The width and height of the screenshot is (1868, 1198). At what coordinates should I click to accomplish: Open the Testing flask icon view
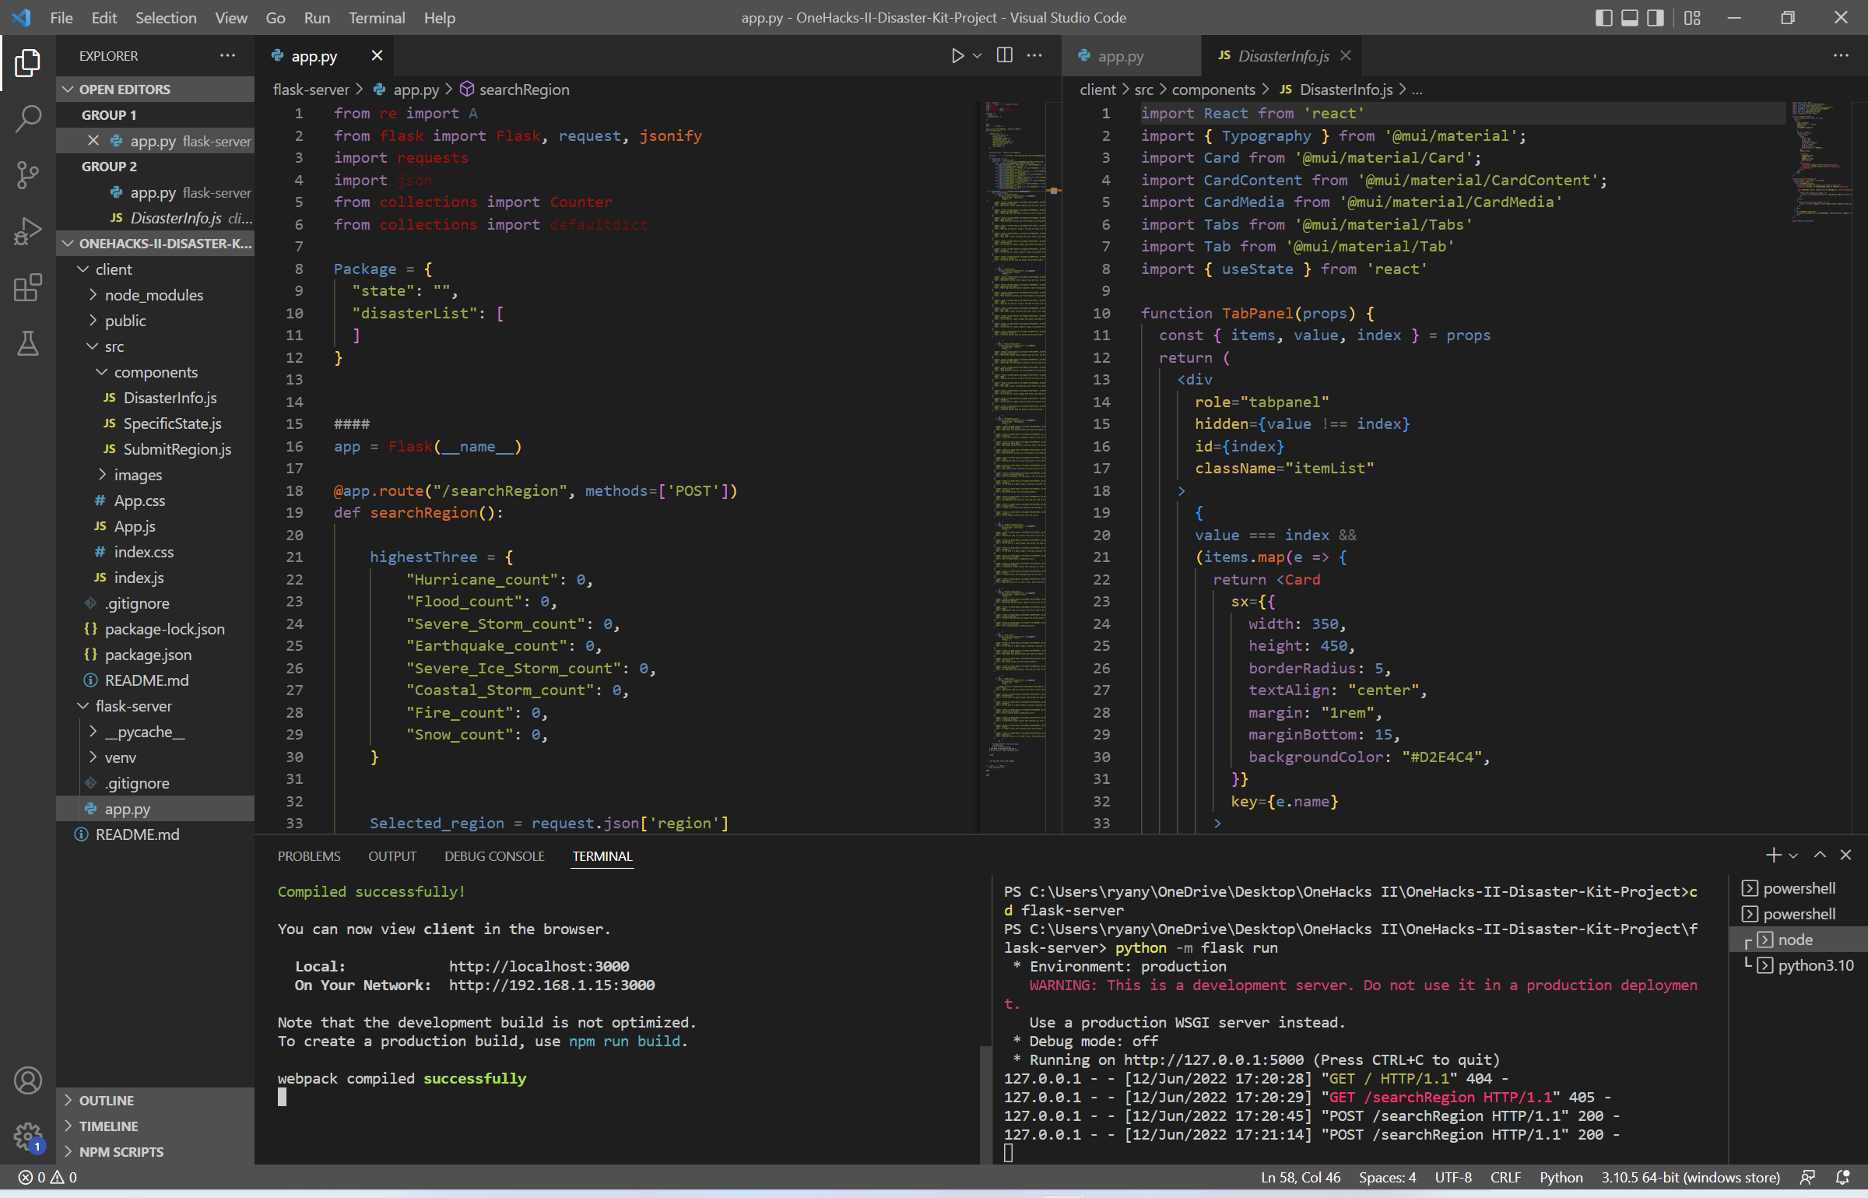pos(28,343)
